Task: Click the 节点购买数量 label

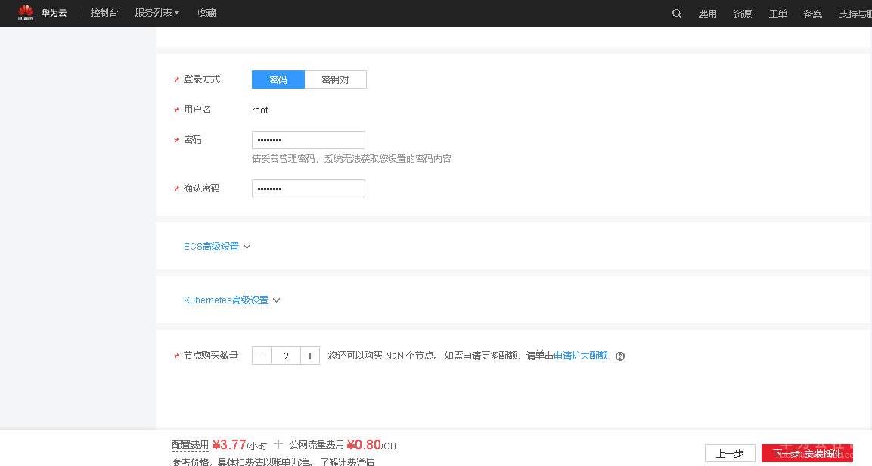Action: point(211,356)
